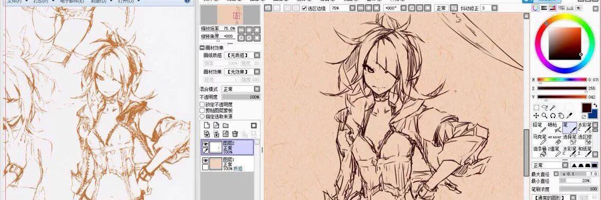Select the rectangular selection tool
Image resolution: width=601 pixels, height=200 pixels.
[536, 108]
